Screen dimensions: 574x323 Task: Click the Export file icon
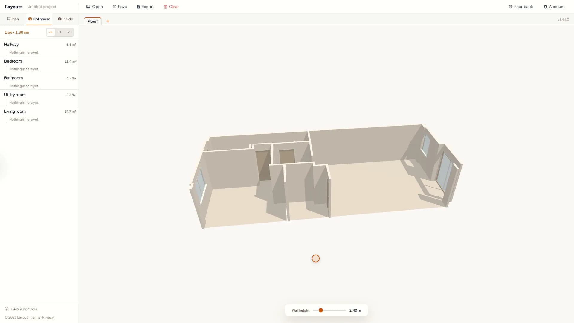point(138,7)
